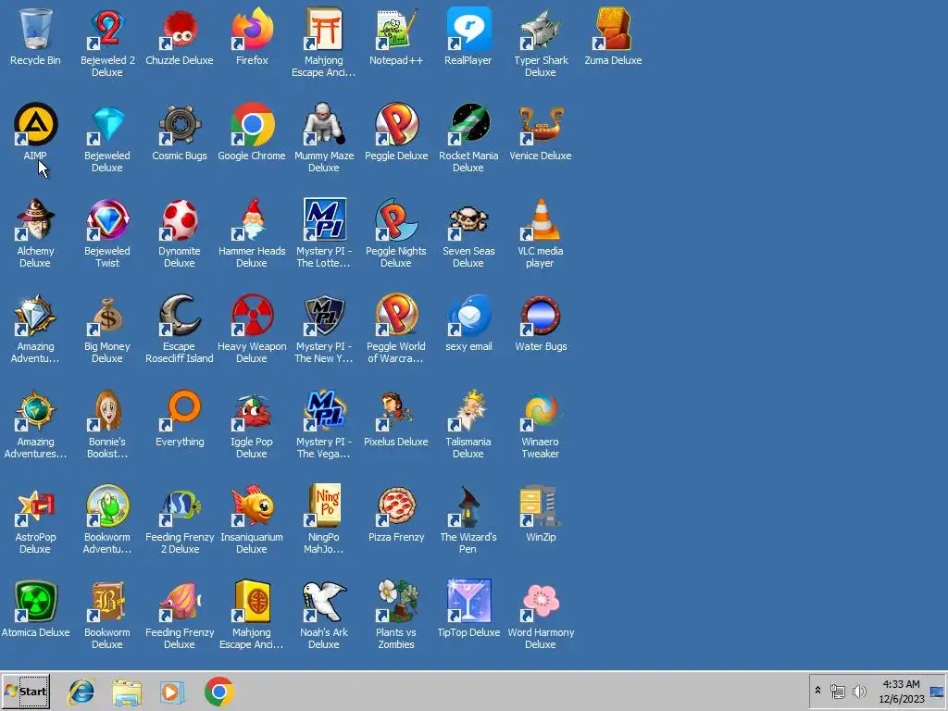Viewport: 948px width, 711px height.
Task: Select the Pixelus Deluxe shortcut
Action: (x=396, y=410)
